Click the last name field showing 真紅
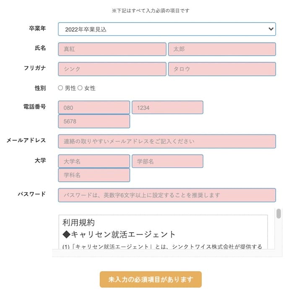Image resolution: width=302 pixels, height=293 pixels. point(112,49)
